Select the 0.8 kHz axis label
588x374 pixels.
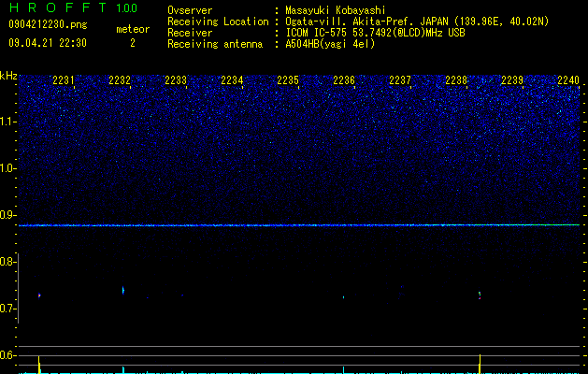click(x=7, y=262)
